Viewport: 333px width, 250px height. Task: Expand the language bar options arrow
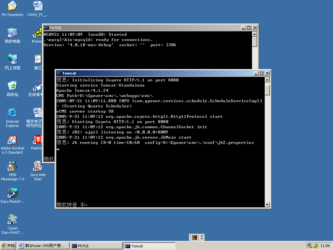click(202, 237)
